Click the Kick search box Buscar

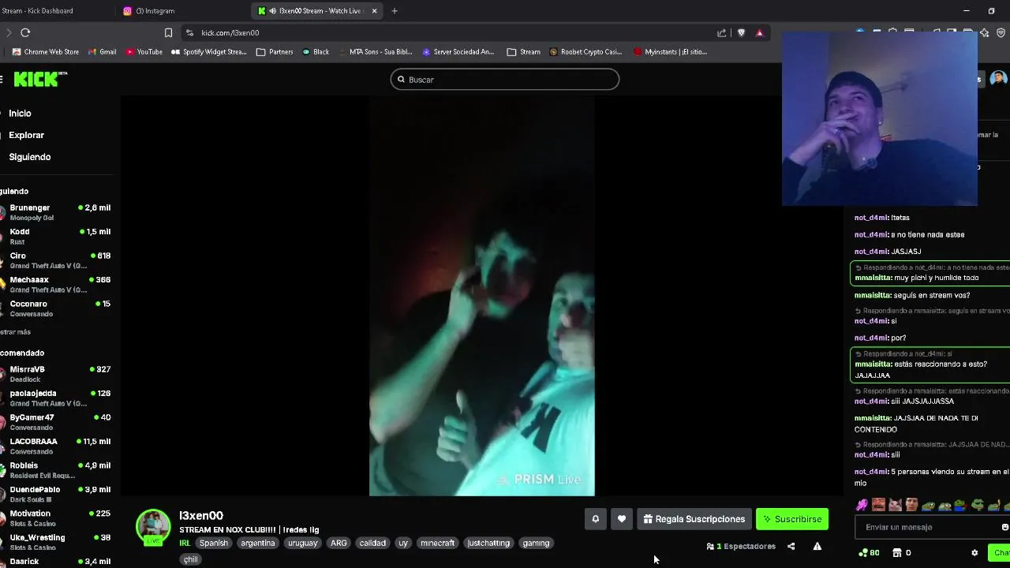click(505, 79)
